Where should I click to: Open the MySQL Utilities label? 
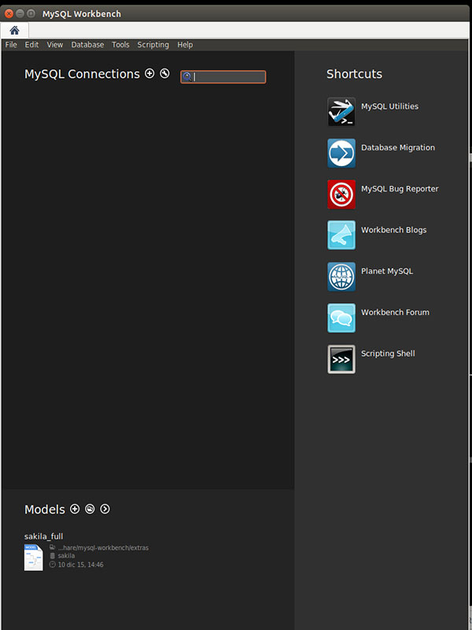tap(389, 106)
